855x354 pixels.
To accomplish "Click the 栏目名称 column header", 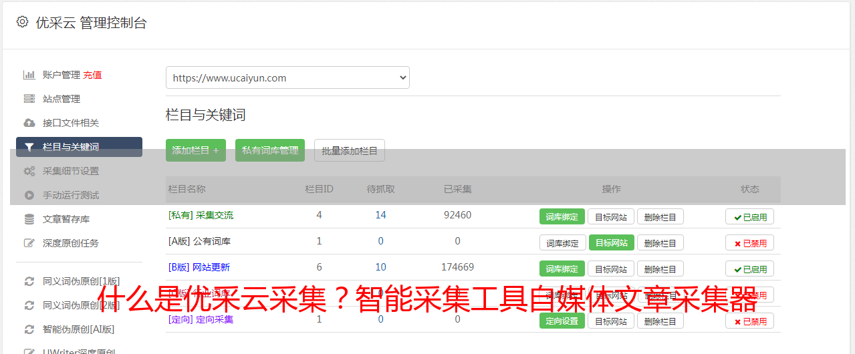I will [187, 189].
